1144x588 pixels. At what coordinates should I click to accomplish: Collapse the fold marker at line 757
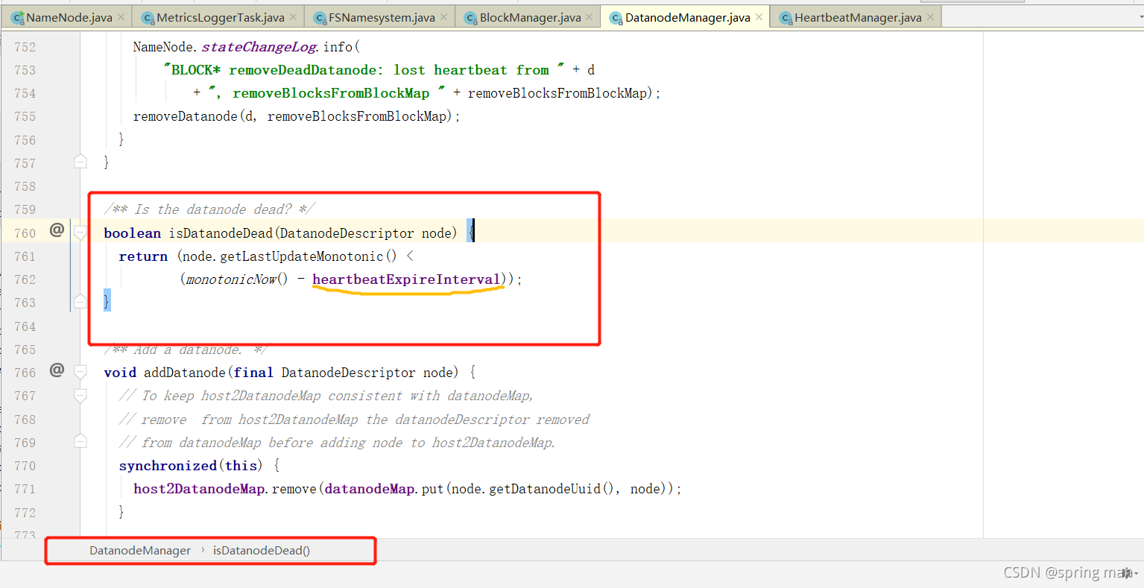80,161
